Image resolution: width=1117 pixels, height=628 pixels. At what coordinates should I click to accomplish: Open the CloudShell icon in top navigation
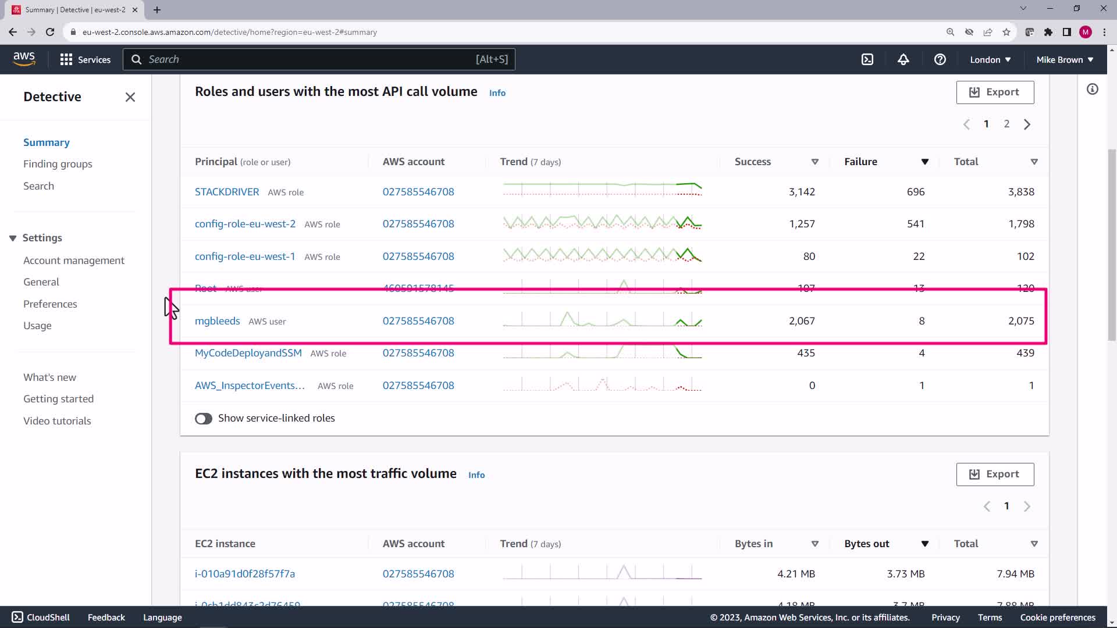pyautogui.click(x=867, y=59)
